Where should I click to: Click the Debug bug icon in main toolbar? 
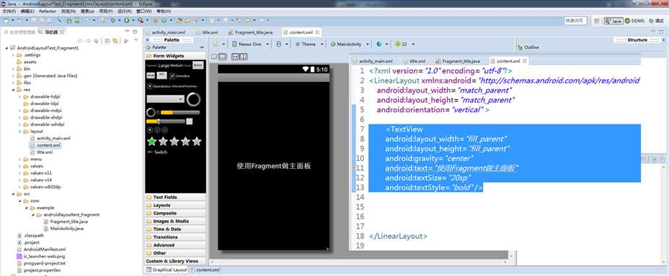[x=113, y=20]
